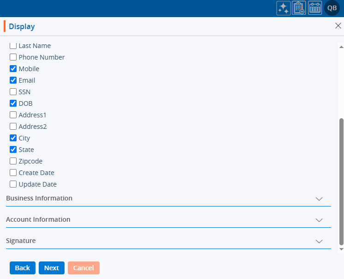Click the Signature chevron arrow

click(x=319, y=241)
